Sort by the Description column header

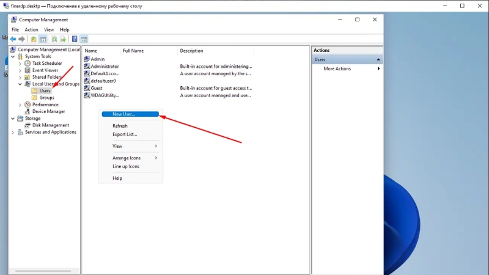216,51
